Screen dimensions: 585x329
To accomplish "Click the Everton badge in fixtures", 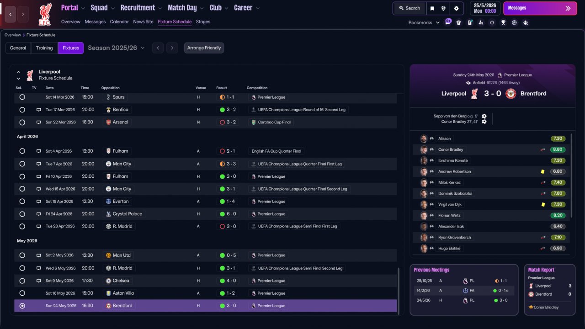I will (x=108, y=202).
